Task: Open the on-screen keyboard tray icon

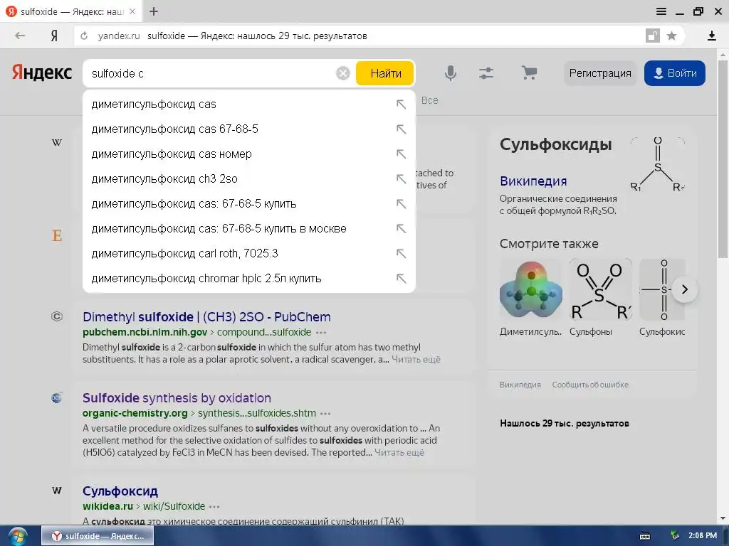Action: click(645, 536)
